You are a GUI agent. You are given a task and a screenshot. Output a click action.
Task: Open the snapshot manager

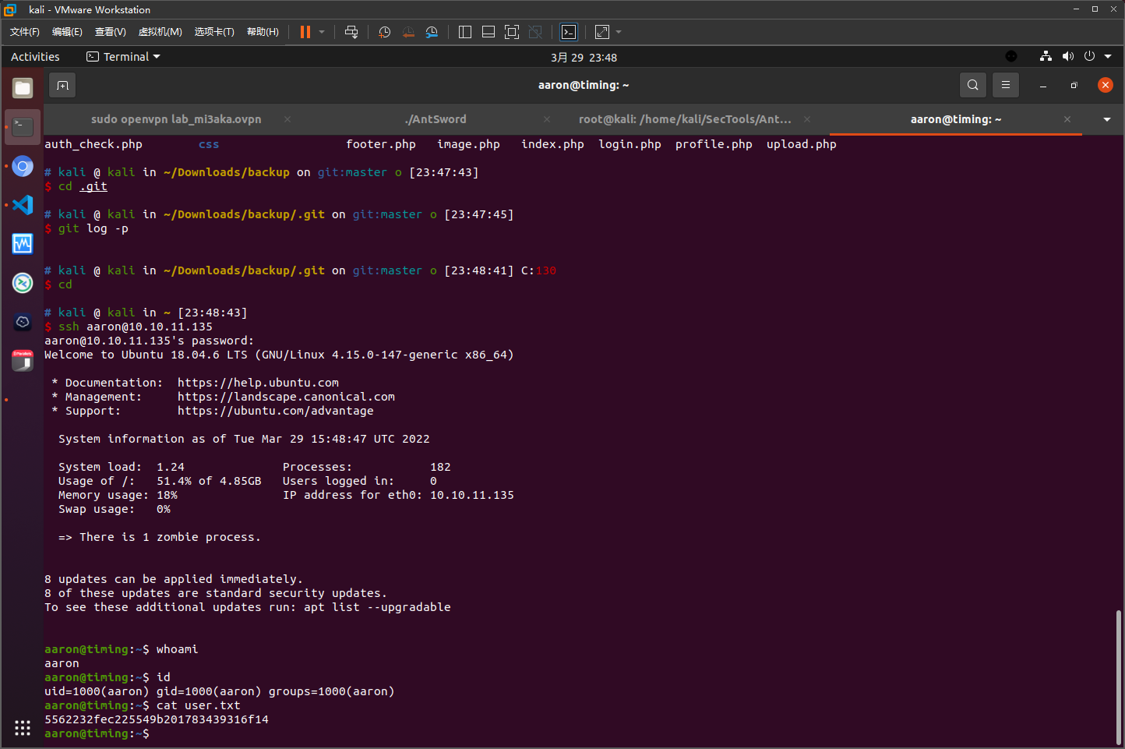pyautogui.click(x=432, y=32)
